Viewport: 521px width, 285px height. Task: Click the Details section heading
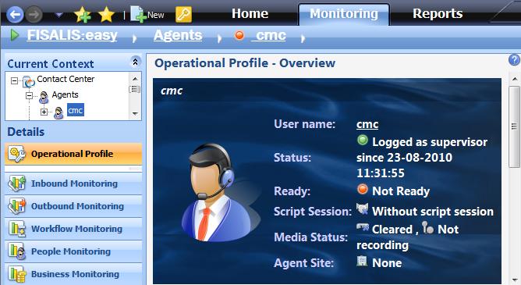26,132
